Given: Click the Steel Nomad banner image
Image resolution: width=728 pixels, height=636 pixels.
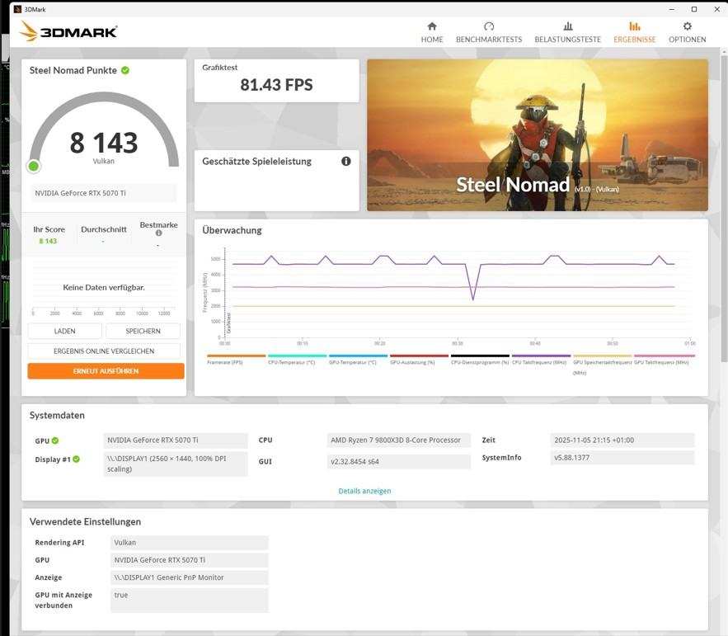Looking at the screenshot, I should (x=538, y=134).
